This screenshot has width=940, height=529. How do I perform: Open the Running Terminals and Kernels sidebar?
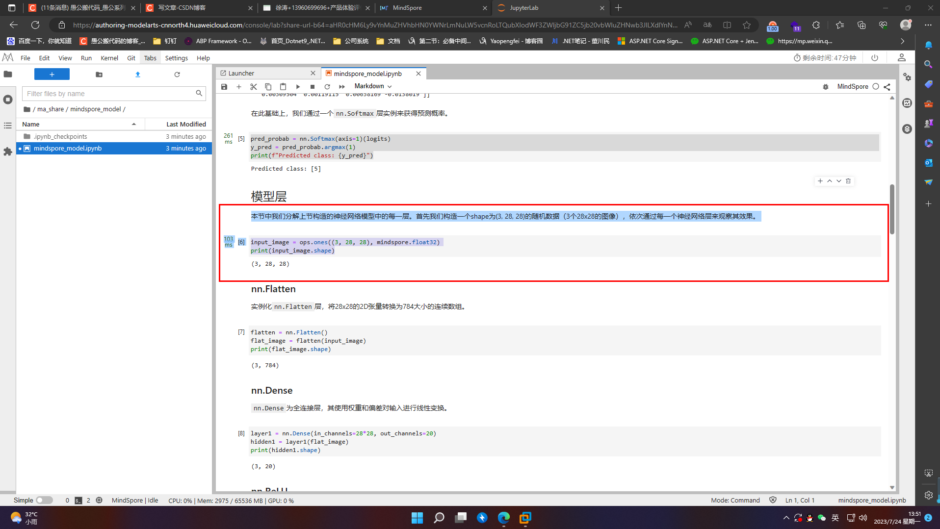coord(8,100)
